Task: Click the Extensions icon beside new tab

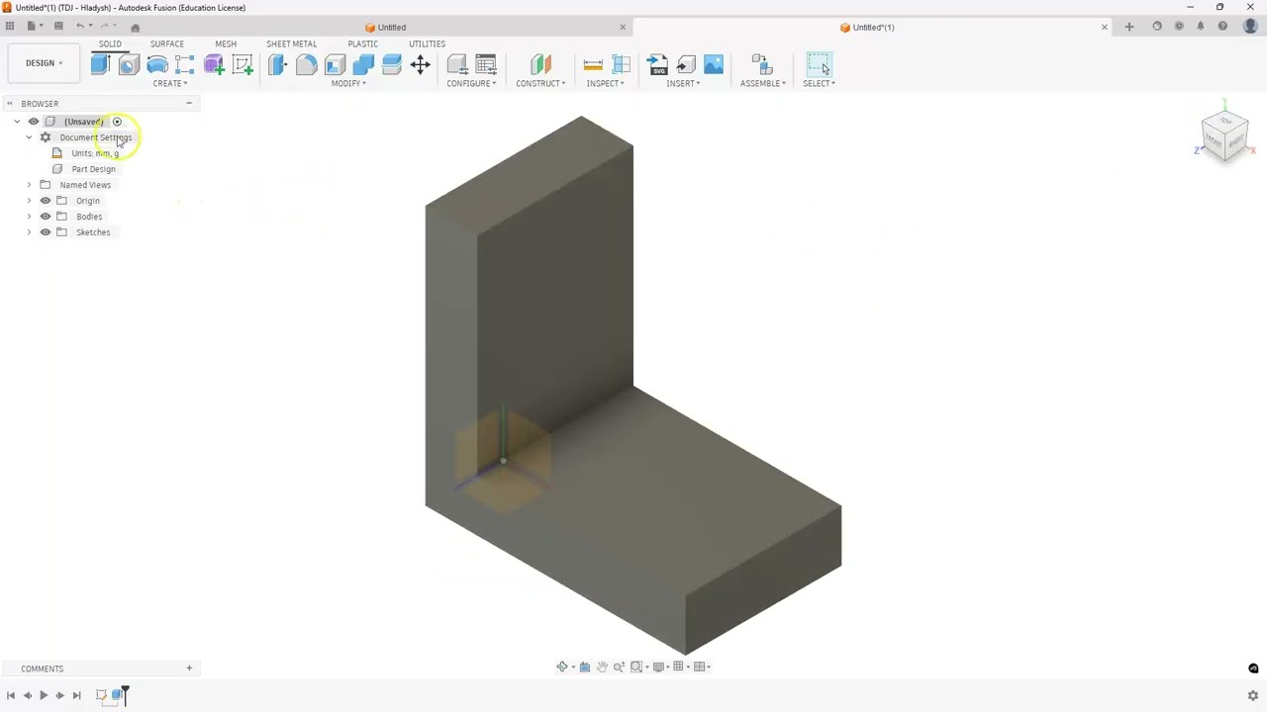Action: coord(1157,27)
